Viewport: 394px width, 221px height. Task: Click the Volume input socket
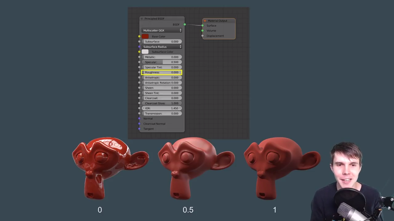(203, 31)
